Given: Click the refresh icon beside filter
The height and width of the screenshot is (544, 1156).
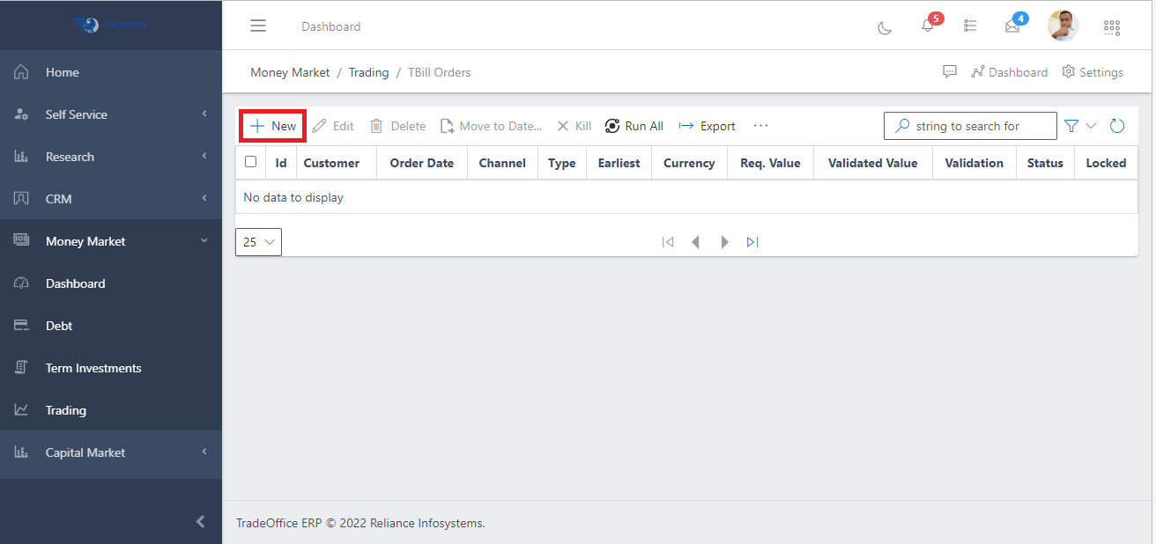Looking at the screenshot, I should 1117,126.
